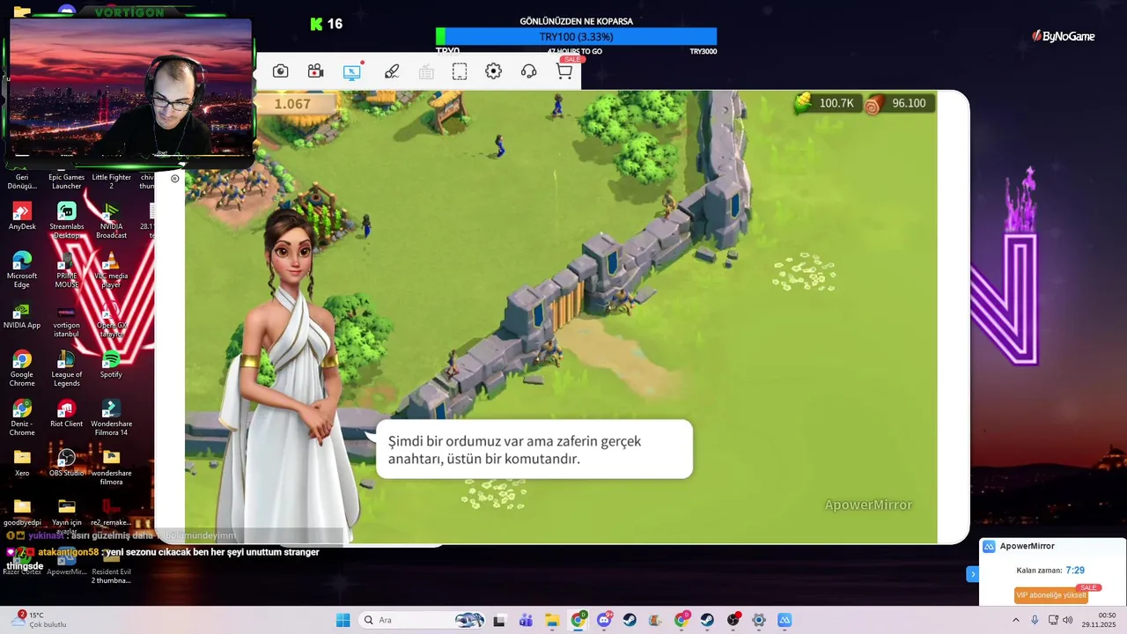1127x634 pixels.
Task: Open NVIDIA Broadcast shortcut
Action: point(111,221)
